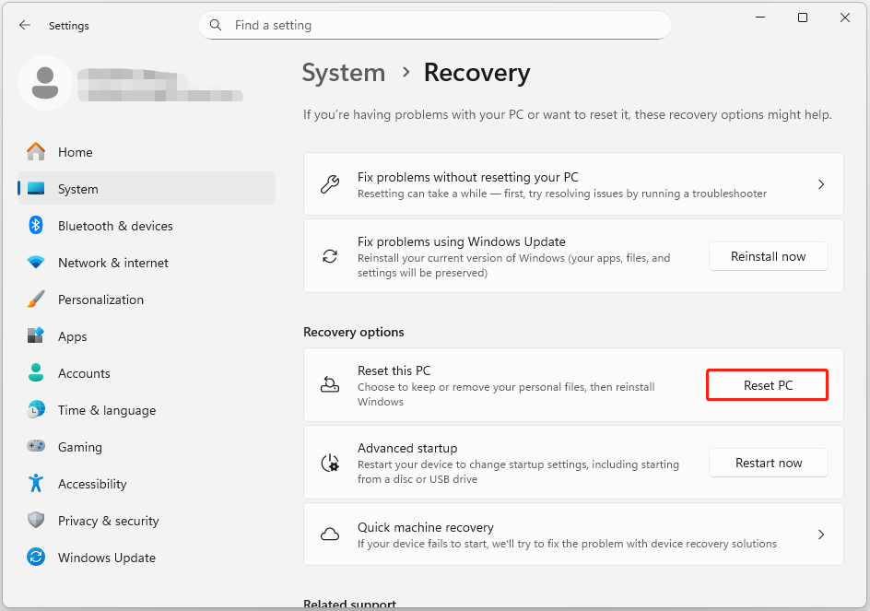Click the Personalization paintbrush icon
Viewport: 870px width, 611px height.
click(x=36, y=300)
